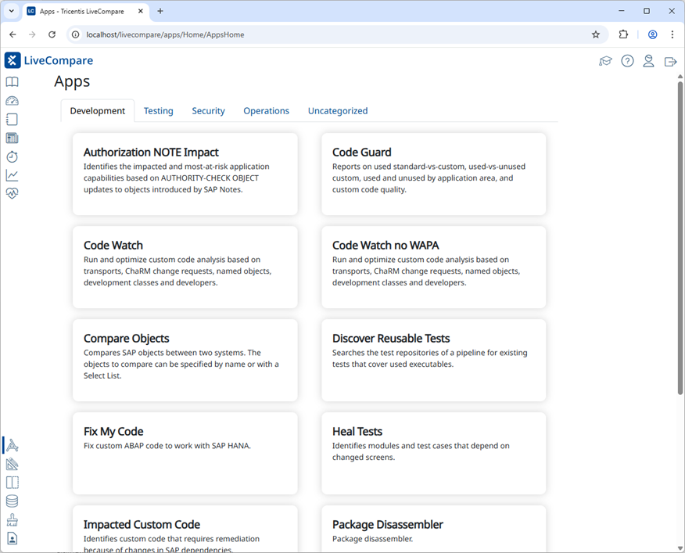Open the user profile icon in header
The width and height of the screenshot is (685, 553).
[x=648, y=61]
